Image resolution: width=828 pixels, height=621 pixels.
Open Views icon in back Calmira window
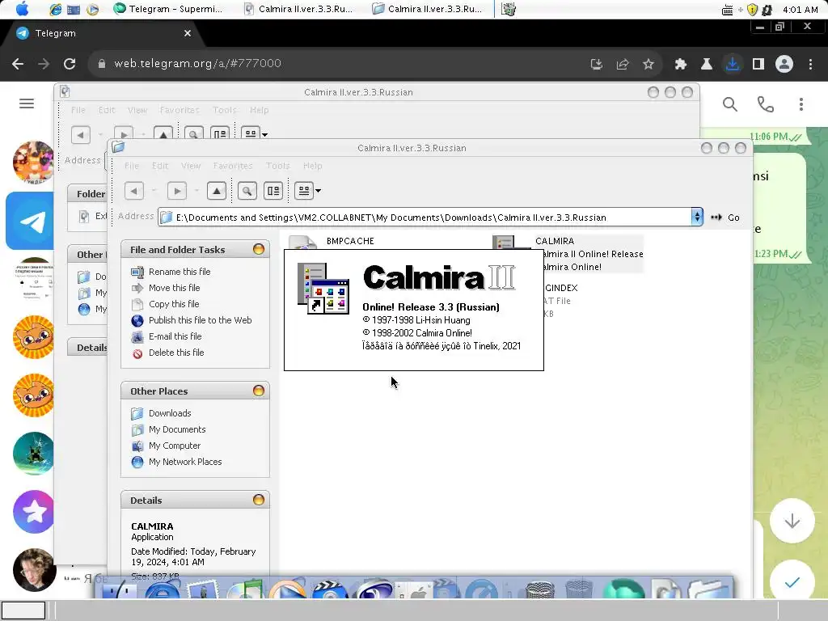pyautogui.click(x=251, y=134)
